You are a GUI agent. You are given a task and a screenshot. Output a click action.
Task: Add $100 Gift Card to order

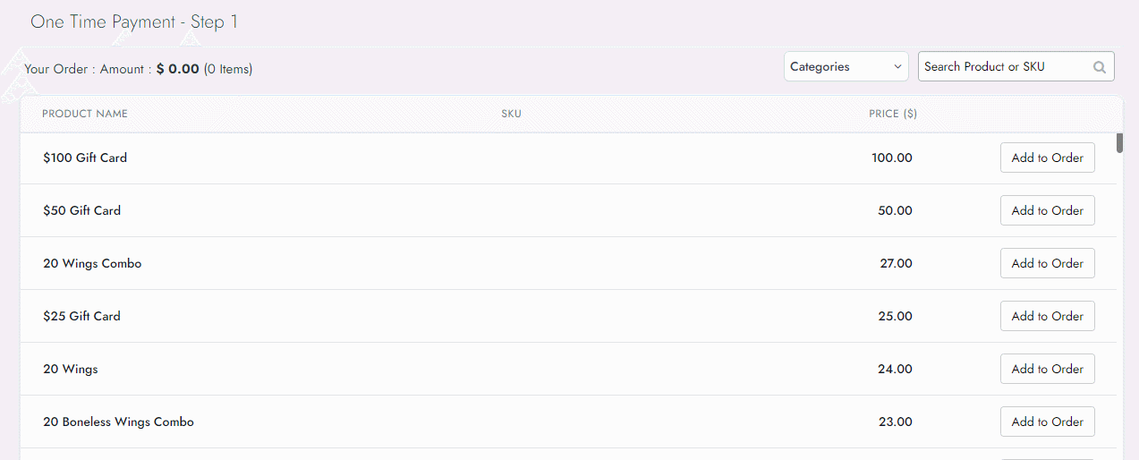coord(1047,158)
